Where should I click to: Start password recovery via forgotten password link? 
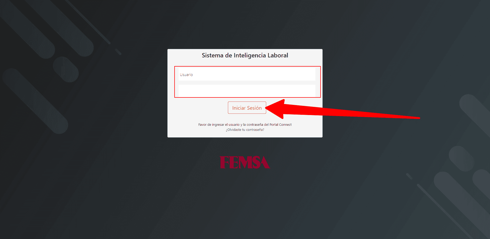coord(245,130)
